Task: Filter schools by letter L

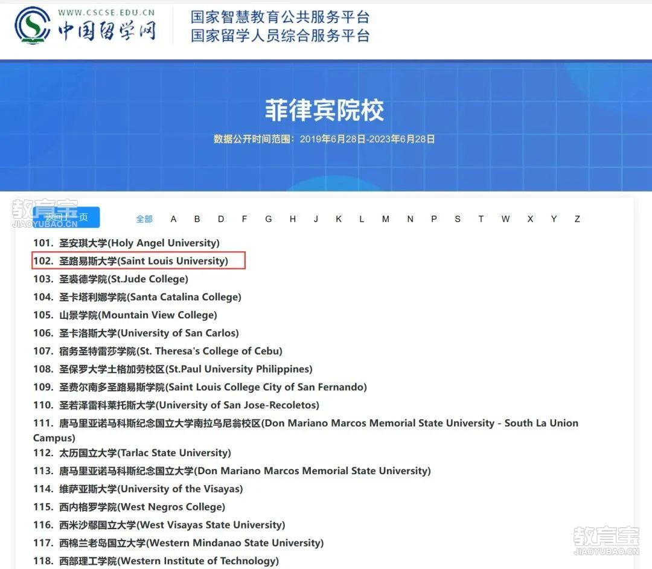Action: tap(362, 219)
